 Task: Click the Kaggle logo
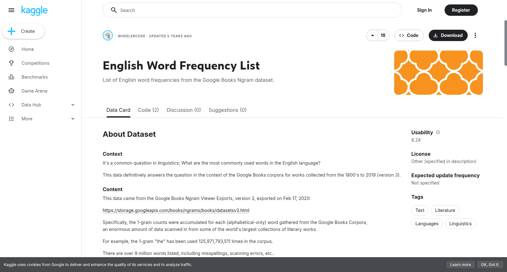[x=34, y=10]
